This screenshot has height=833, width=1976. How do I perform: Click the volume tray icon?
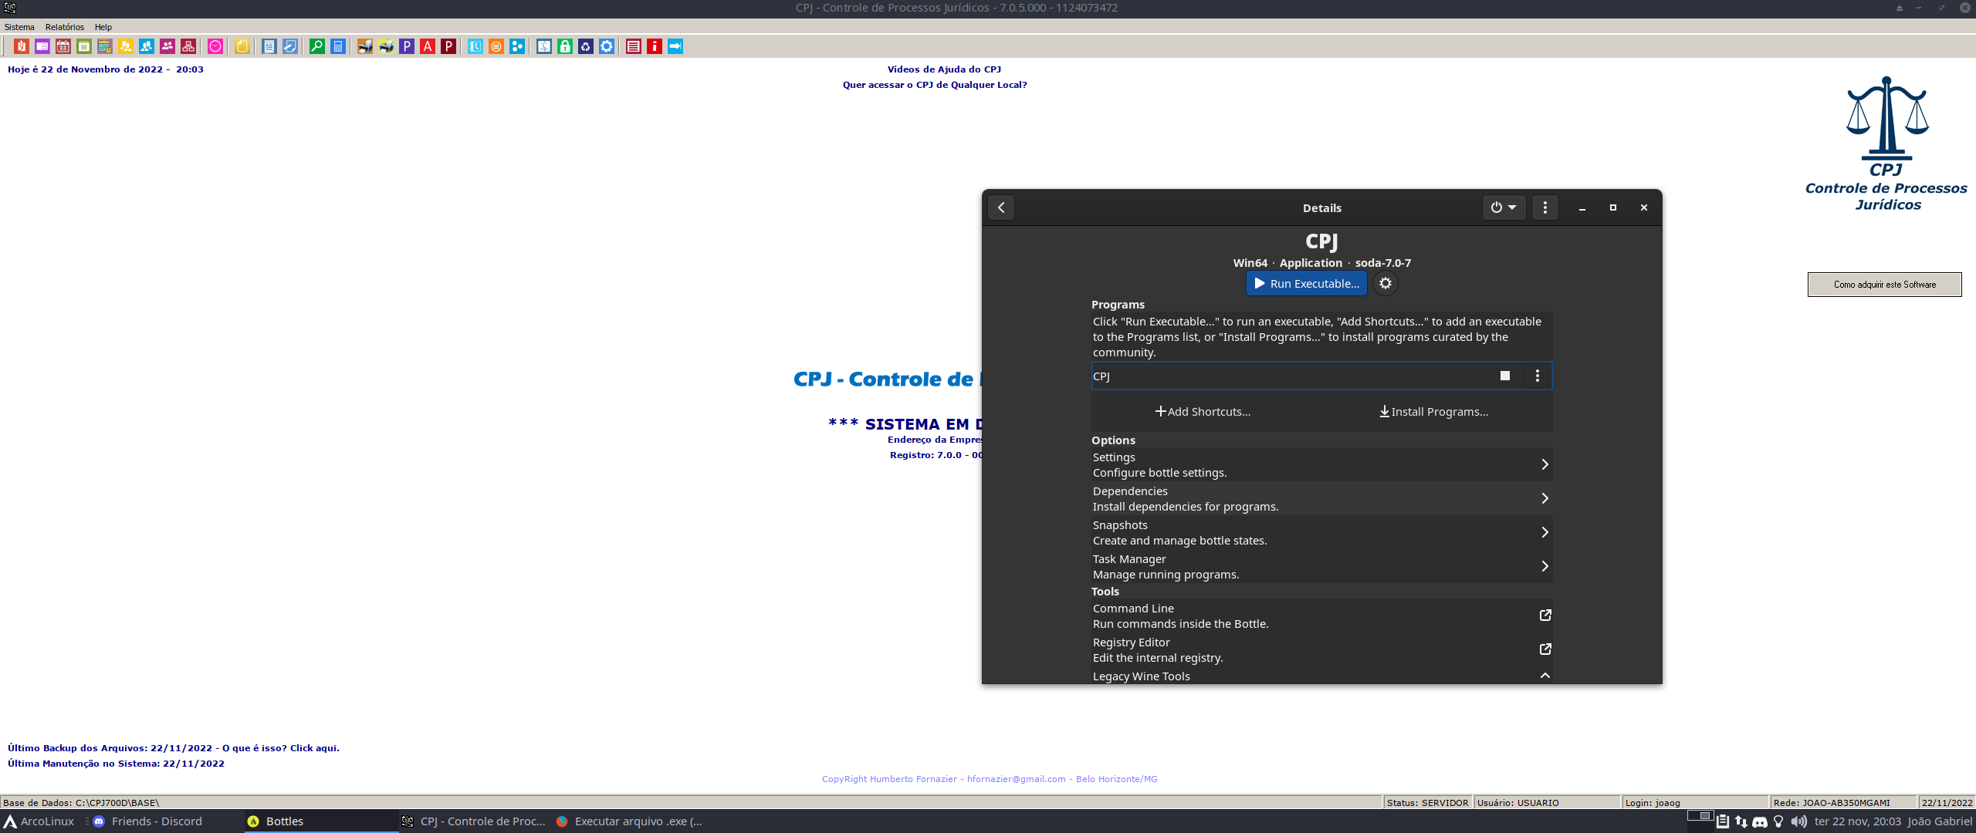point(1798,821)
